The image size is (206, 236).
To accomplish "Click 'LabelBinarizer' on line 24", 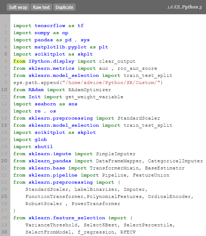I will pos(96,189).
